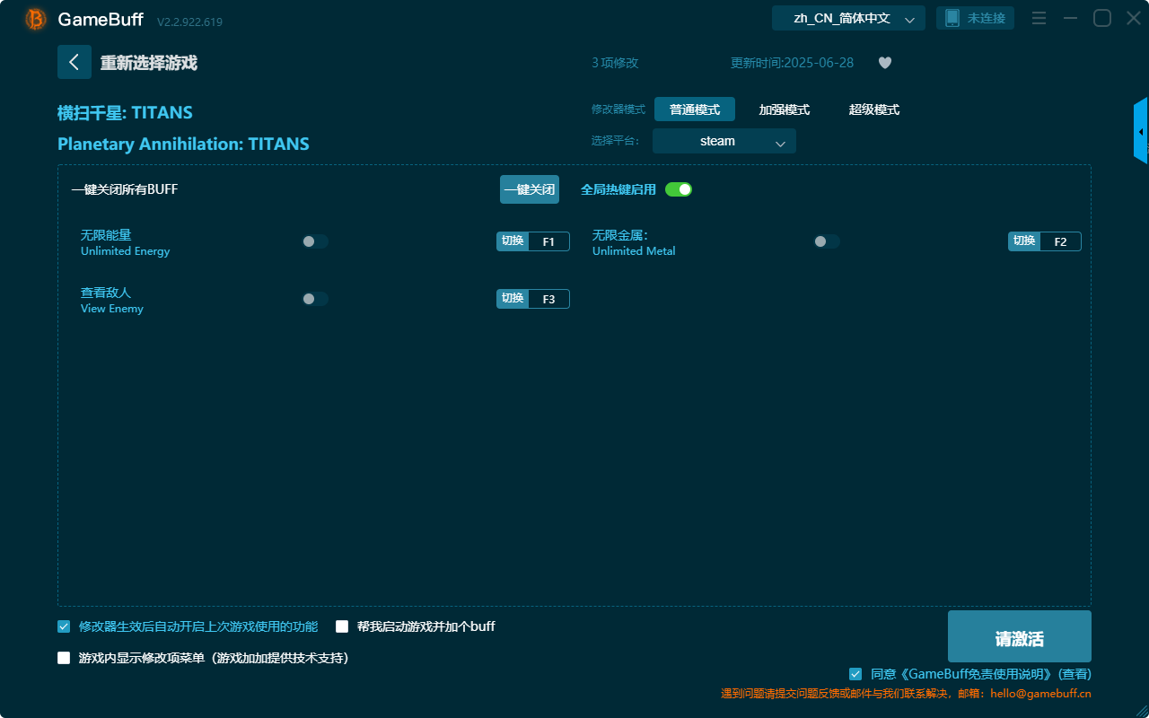Viewport: 1149px width, 718px height.
Task: Click the 横扫千星: TITANS title
Action: [125, 112]
